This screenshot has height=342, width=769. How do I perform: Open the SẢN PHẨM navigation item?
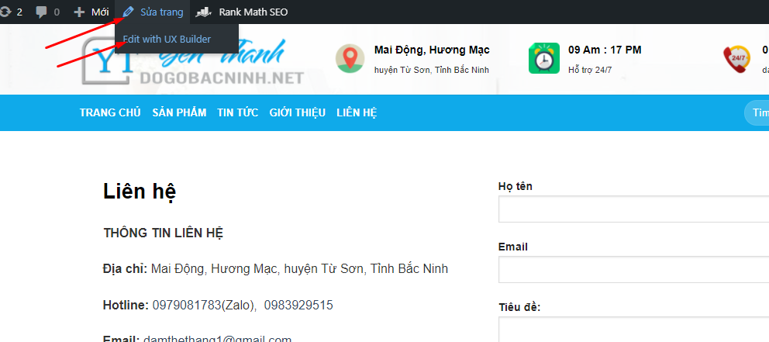click(x=179, y=113)
